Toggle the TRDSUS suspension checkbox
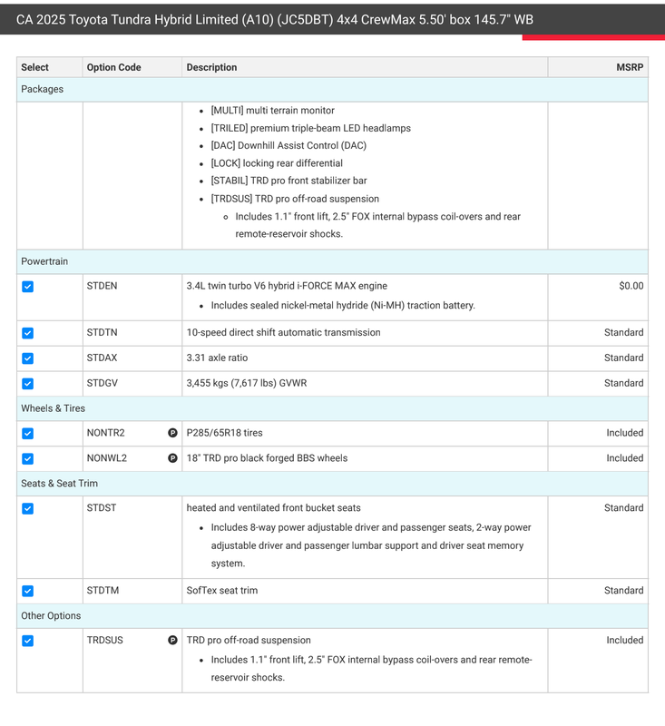This screenshot has width=665, height=726. (x=28, y=642)
